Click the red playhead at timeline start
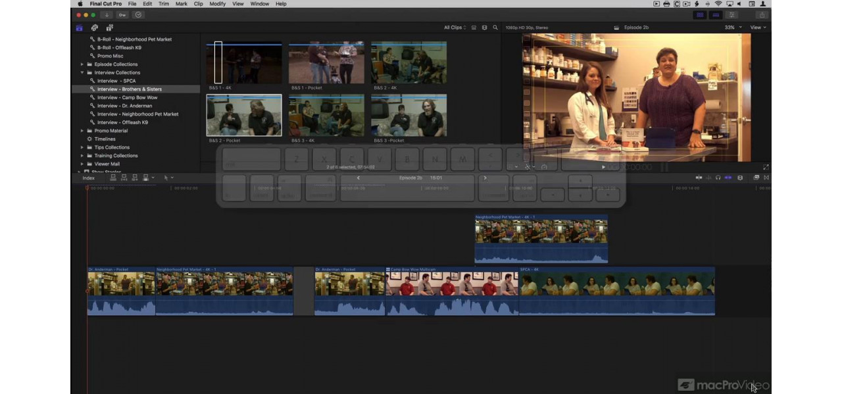This screenshot has width=842, height=394. pos(87,188)
